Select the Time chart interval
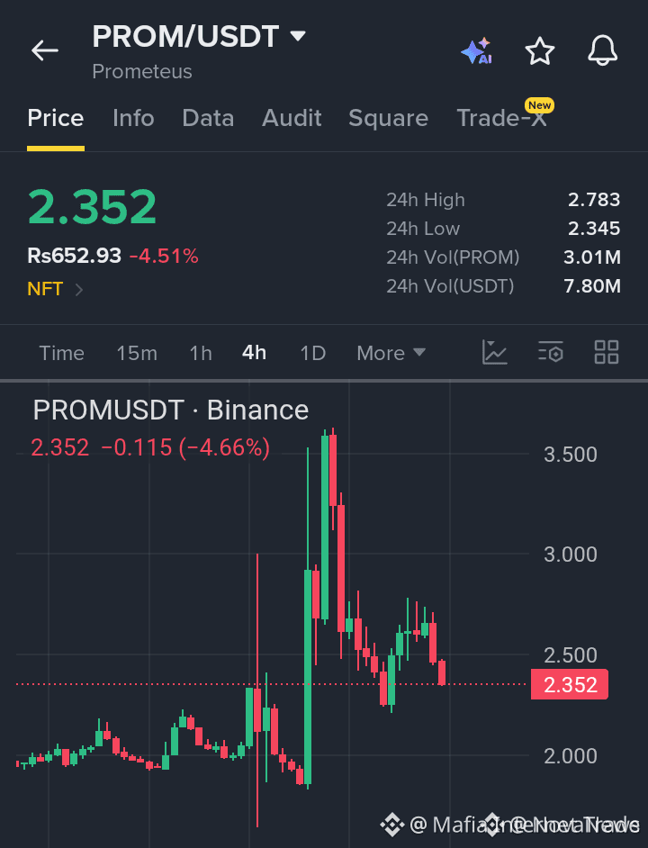The height and width of the screenshot is (848, 648). coord(62,353)
